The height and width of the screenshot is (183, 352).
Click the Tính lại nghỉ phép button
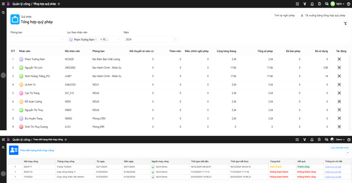point(284,15)
